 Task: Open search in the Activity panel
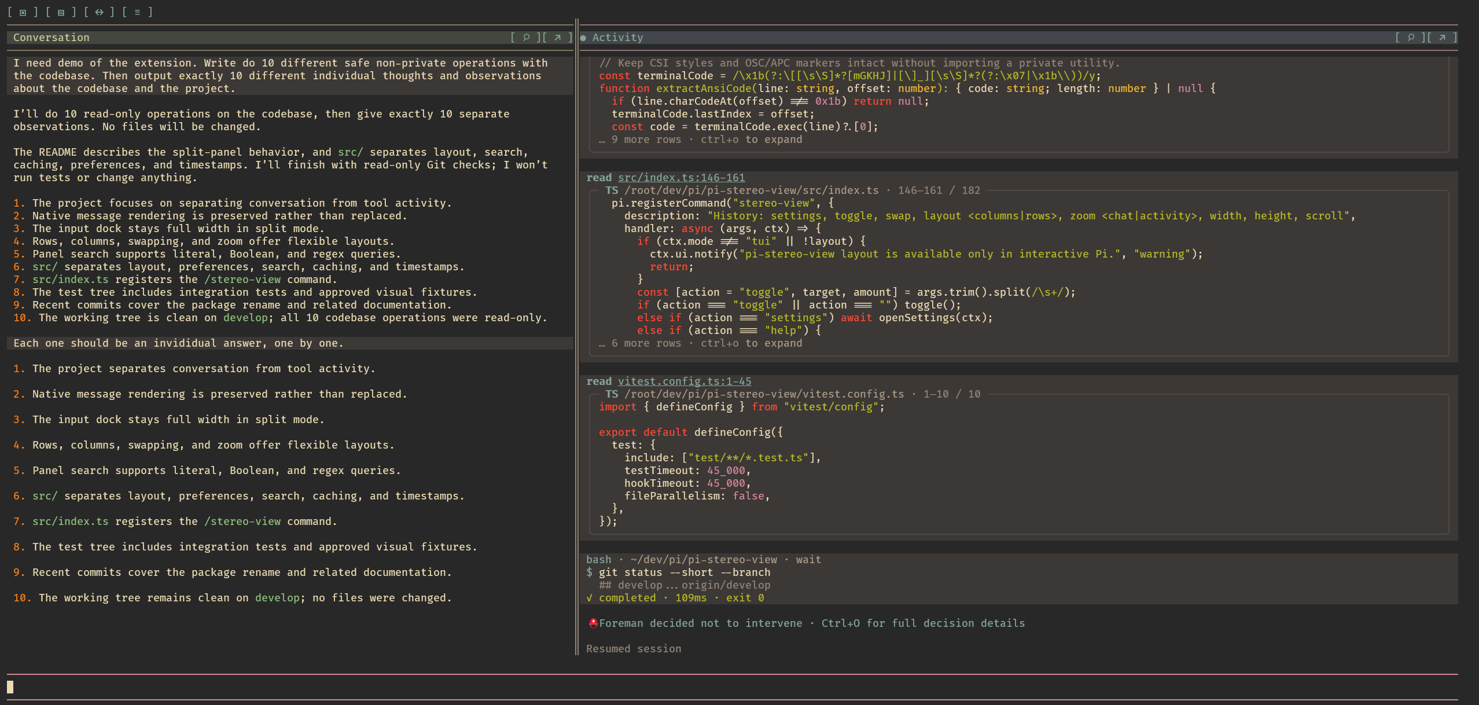point(1411,38)
